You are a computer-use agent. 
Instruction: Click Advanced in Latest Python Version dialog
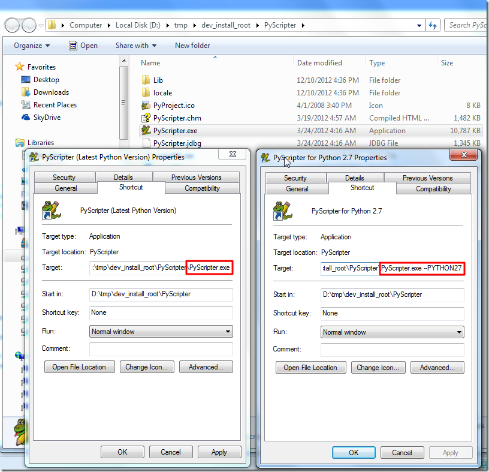pos(206,367)
